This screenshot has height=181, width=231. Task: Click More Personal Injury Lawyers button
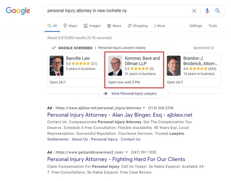pyautogui.click(x=134, y=93)
